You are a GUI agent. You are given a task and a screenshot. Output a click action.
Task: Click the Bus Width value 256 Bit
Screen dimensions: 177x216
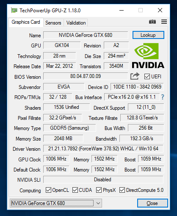146,128
